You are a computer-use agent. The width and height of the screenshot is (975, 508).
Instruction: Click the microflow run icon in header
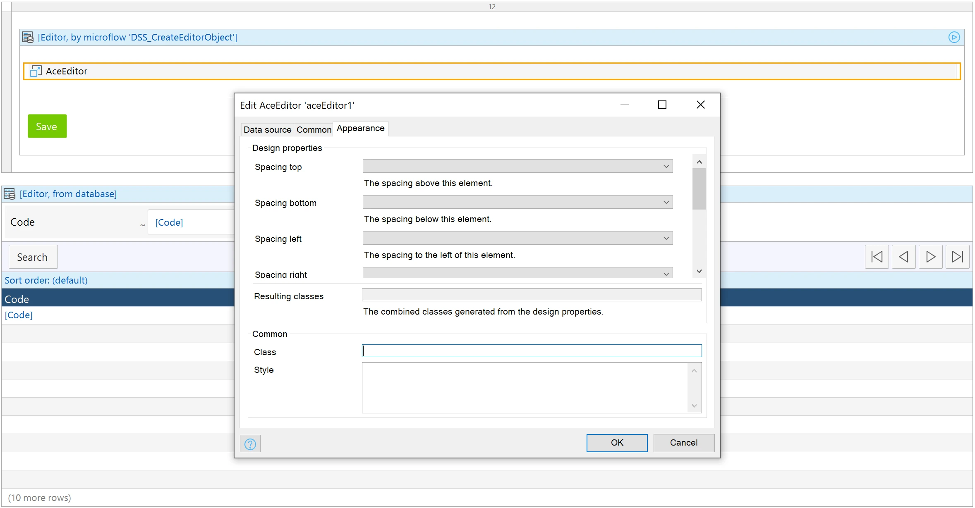tap(954, 37)
